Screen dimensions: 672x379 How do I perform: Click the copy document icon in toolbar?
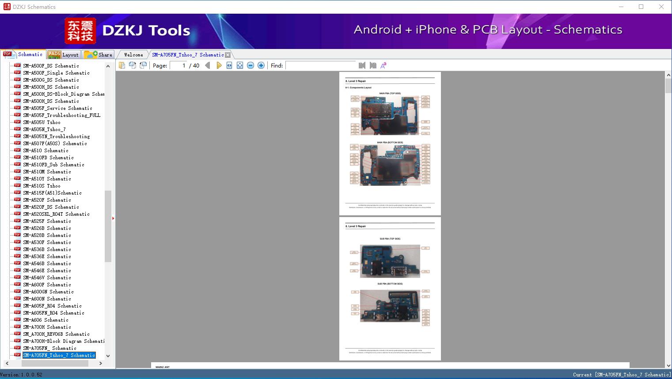(122, 65)
